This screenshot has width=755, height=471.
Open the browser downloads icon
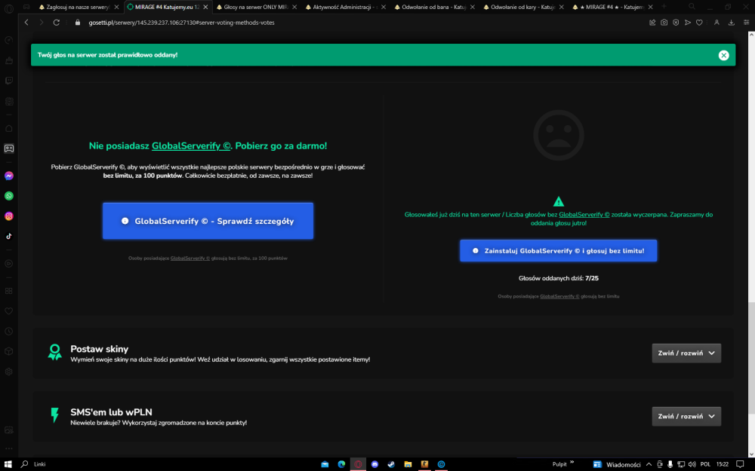(x=731, y=23)
